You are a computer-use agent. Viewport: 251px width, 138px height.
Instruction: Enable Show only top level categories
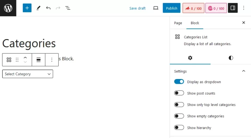(179, 104)
